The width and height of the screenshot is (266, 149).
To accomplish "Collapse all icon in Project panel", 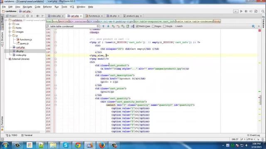I will [x=32, y=16].
